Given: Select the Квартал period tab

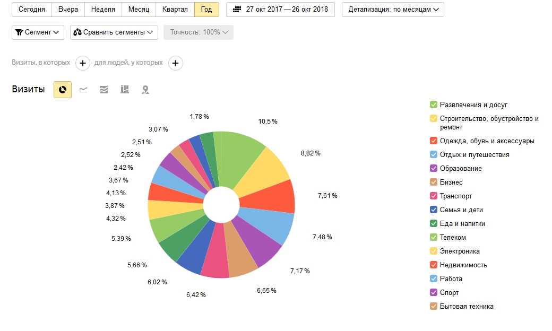Looking at the screenshot, I should (175, 10).
